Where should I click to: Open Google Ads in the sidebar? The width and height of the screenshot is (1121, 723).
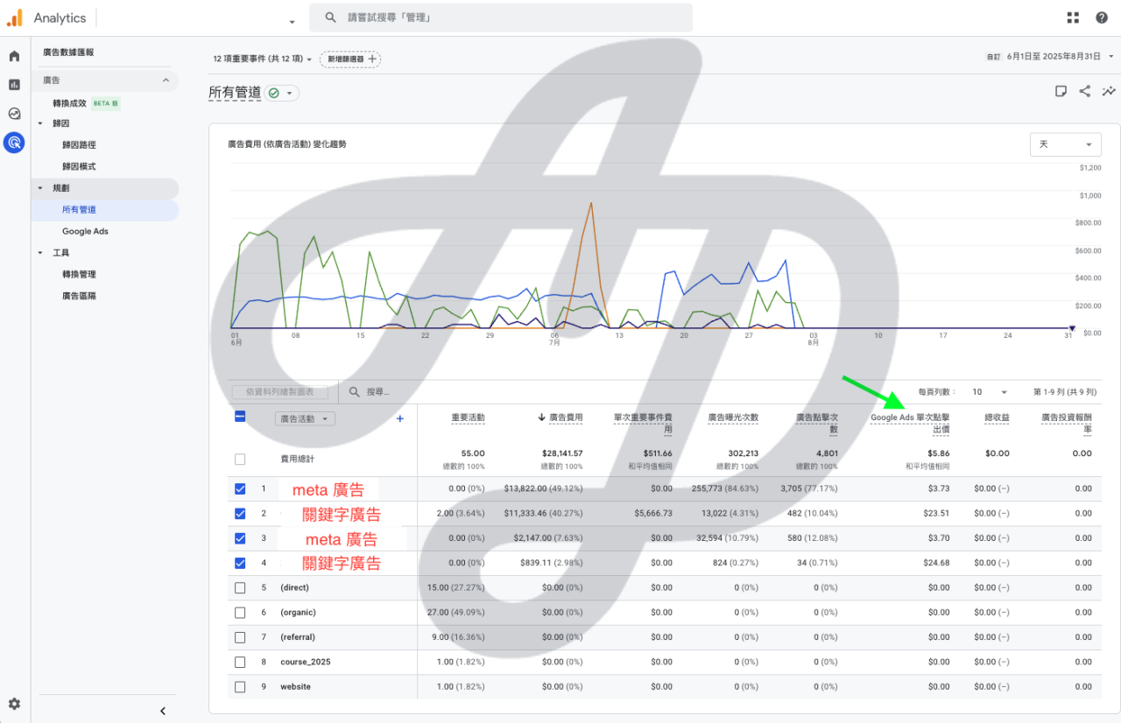point(85,231)
